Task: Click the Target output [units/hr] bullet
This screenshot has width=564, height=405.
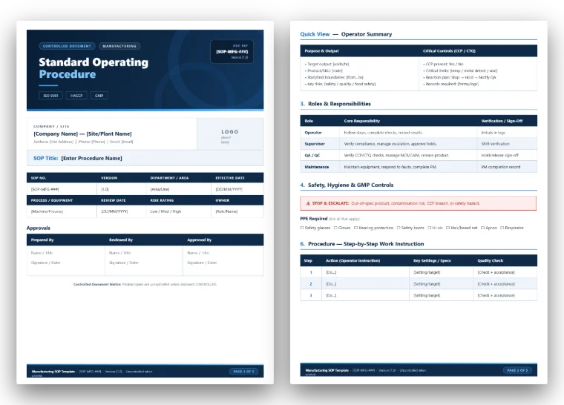Action: 327,64
